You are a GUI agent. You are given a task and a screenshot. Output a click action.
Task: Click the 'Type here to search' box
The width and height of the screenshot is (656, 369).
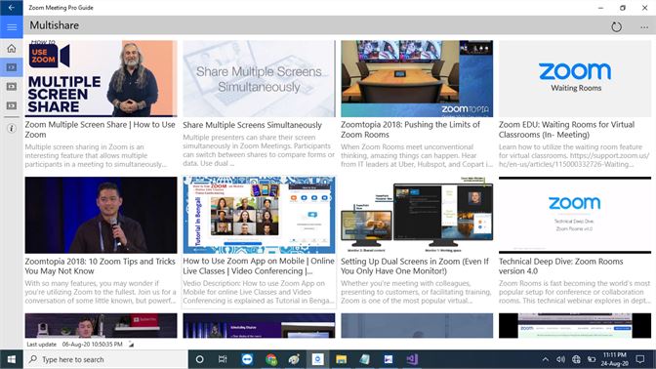click(105, 359)
